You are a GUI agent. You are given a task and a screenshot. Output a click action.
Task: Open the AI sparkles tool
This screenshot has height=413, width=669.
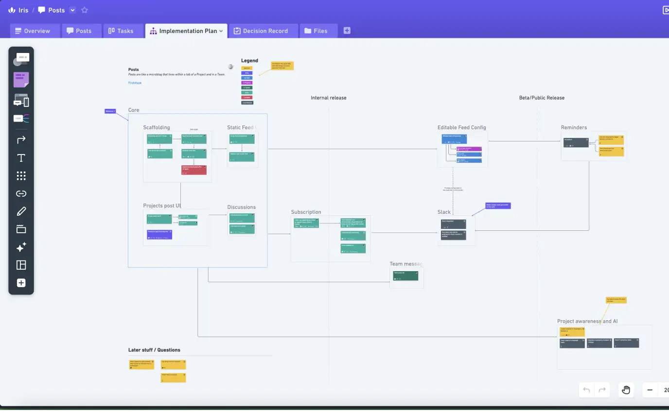click(x=21, y=247)
